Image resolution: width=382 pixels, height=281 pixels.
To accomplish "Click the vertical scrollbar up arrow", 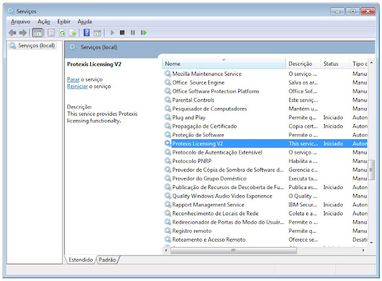I will tap(371, 63).
